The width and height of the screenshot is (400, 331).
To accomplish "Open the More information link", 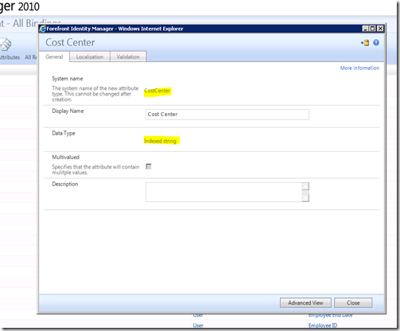I will click(359, 68).
